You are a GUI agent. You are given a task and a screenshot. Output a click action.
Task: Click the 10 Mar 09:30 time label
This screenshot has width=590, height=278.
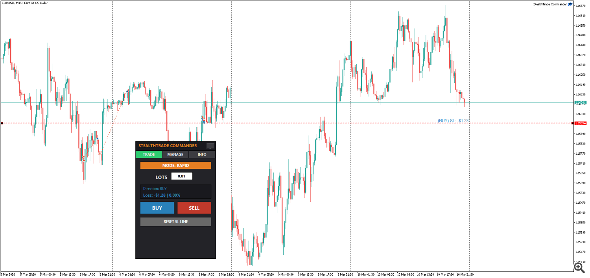pyautogui.click(x=406, y=274)
